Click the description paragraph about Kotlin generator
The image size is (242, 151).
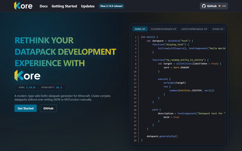tap(63, 98)
